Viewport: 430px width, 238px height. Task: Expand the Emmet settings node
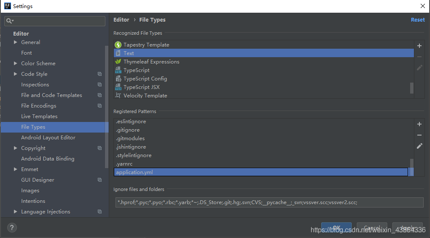pos(16,169)
